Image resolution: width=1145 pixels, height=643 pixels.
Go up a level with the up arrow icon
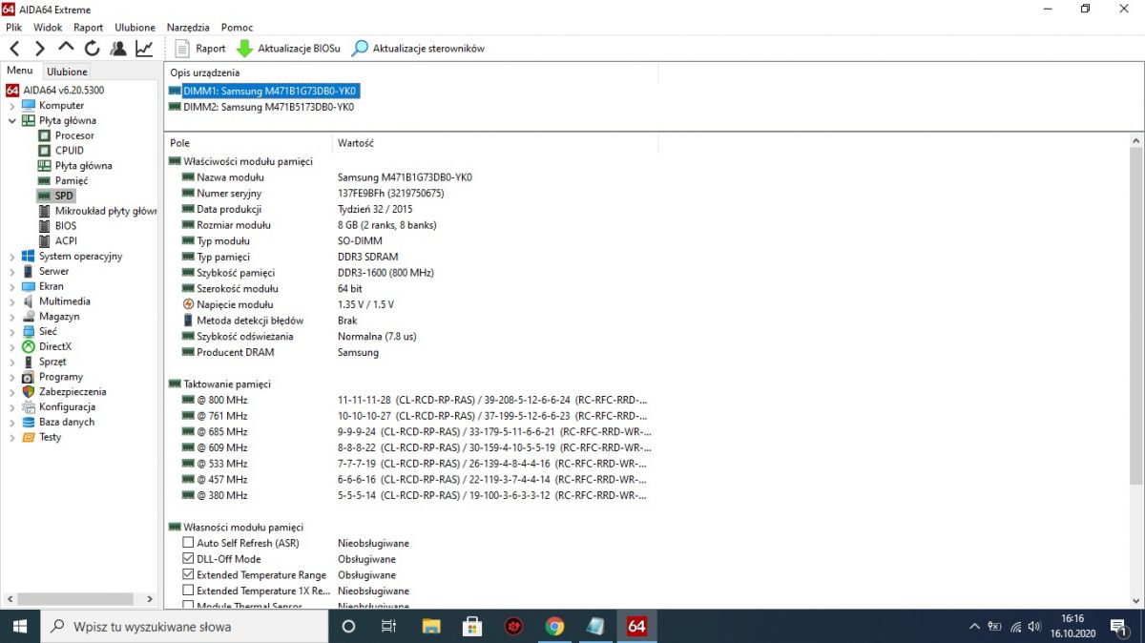(x=66, y=48)
